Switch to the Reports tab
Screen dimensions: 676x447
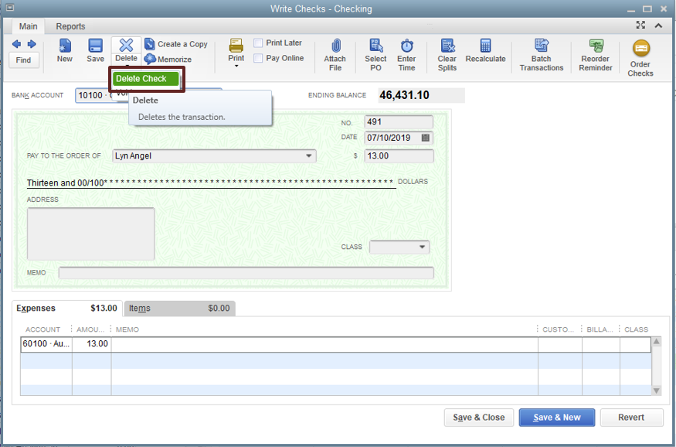click(70, 26)
